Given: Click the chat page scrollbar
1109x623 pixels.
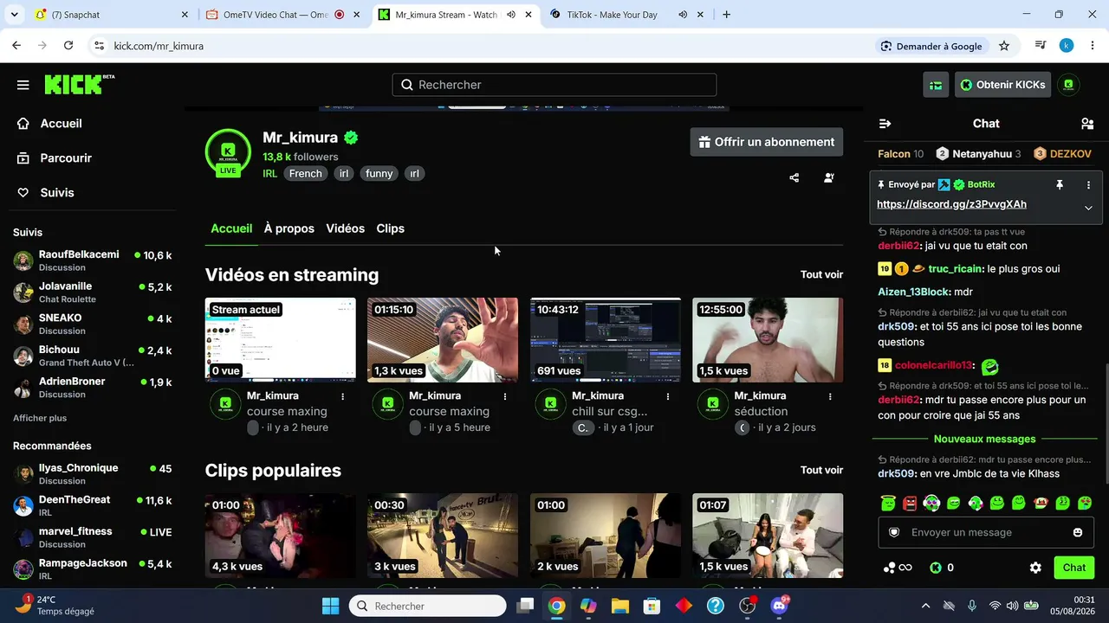Looking at the screenshot, I should [x=1106, y=424].
